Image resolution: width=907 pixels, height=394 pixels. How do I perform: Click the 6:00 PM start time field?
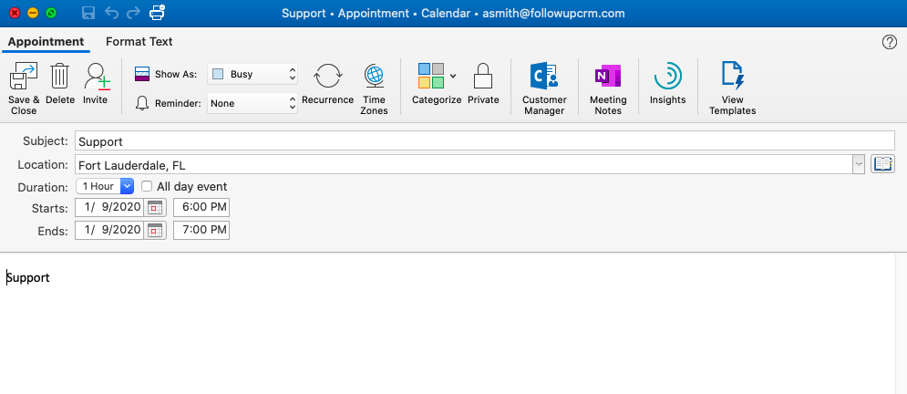[x=201, y=208]
